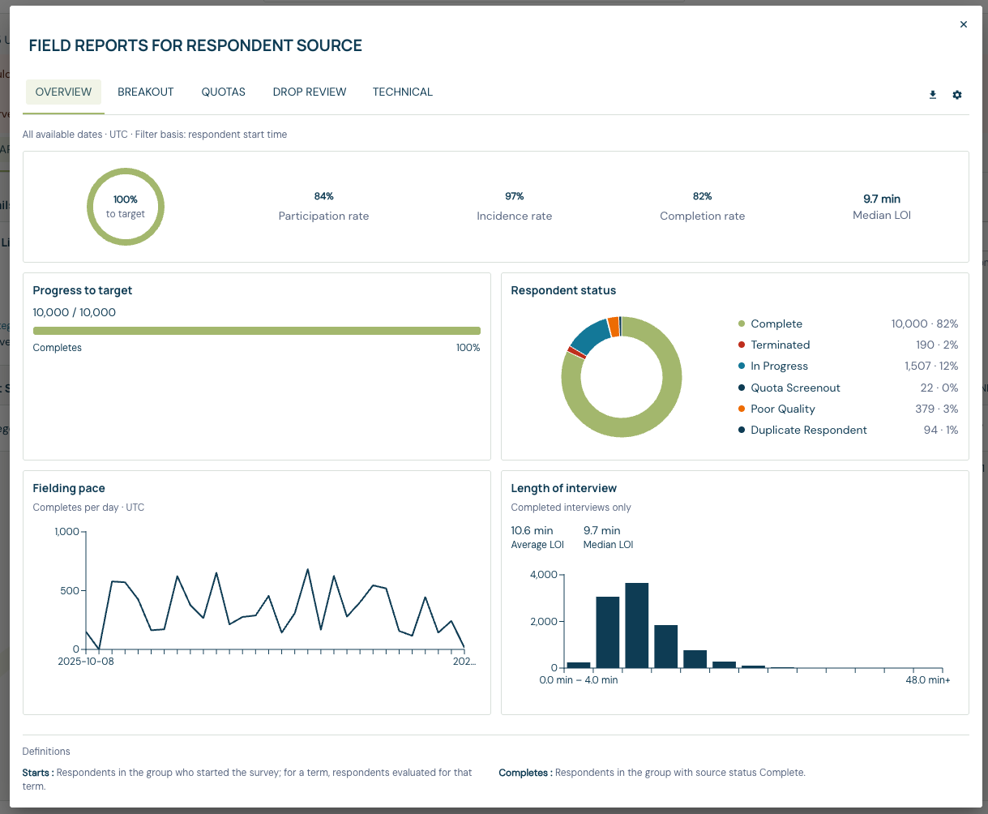The height and width of the screenshot is (814, 988).
Task: Click the "Progress to target" heading
Action: pos(83,290)
